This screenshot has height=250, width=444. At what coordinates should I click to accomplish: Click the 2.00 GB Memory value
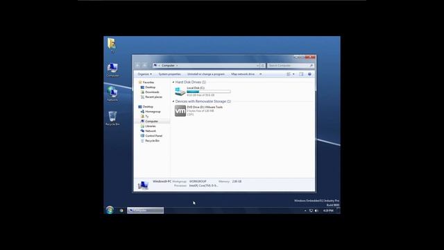[x=237, y=181]
